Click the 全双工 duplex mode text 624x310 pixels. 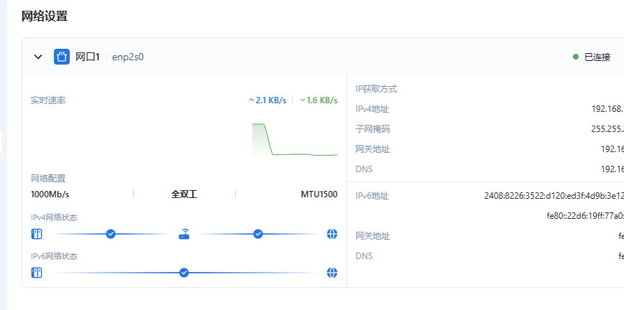click(184, 194)
